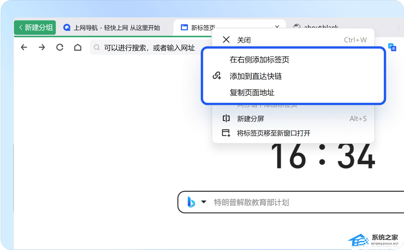The width and height of the screenshot is (404, 250).
Task: Expand the search engine dropdown arrow
Action: click(204, 202)
